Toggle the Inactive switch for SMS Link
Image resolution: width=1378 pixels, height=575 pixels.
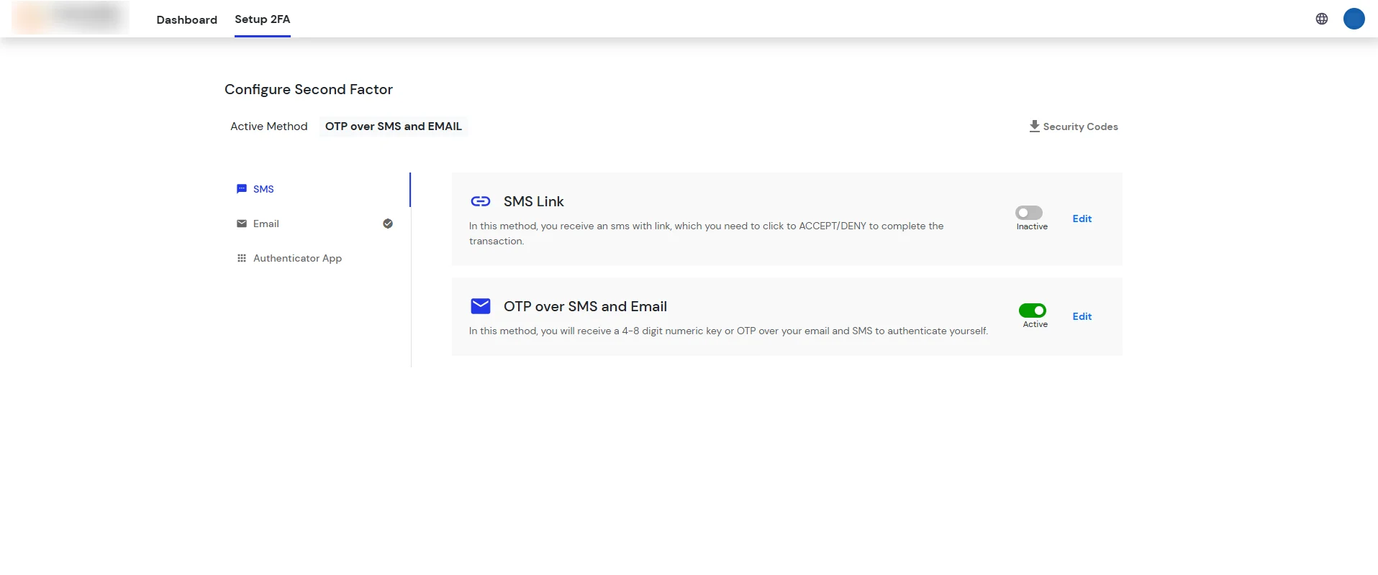(1029, 213)
